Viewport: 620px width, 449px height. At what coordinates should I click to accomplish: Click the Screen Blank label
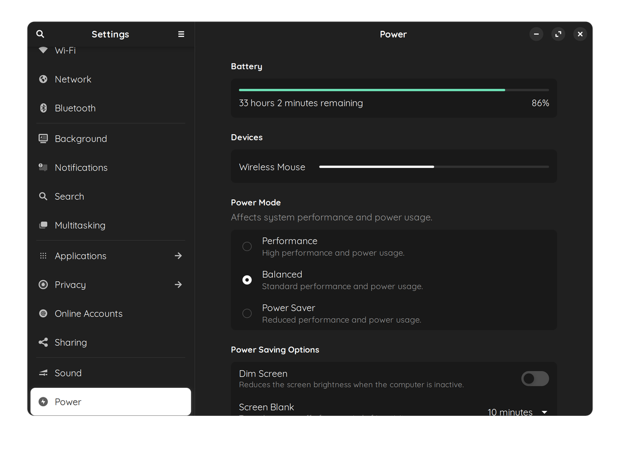[267, 407]
